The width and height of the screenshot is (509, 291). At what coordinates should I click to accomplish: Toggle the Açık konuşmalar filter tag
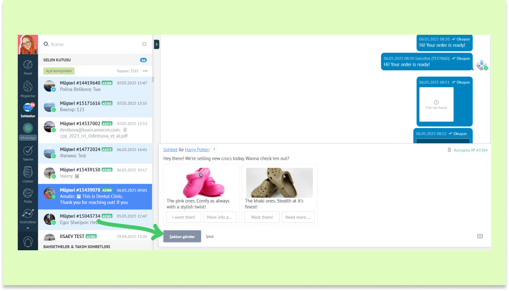[x=59, y=71]
